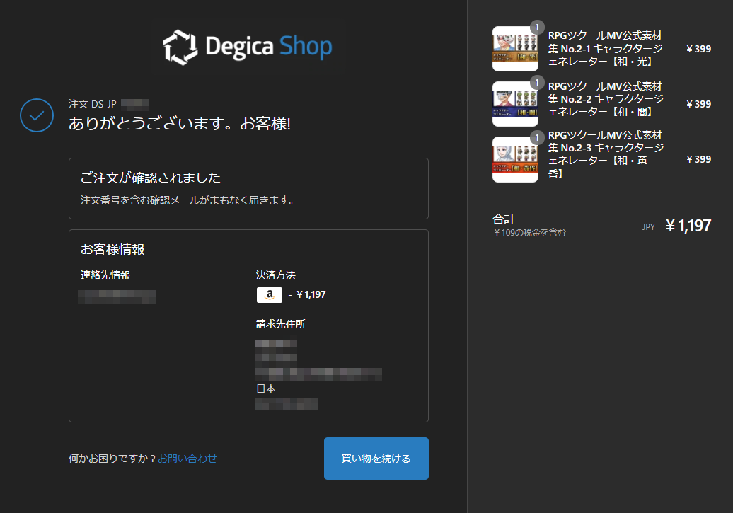Click the ¥399 price of No.2-3 item
The image size is (733, 513).
698,159
